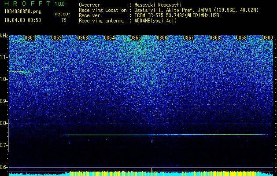Click the 0.9 kHz axis label
Image resolution: width=277 pixels, height=176 pixels.
4,101
